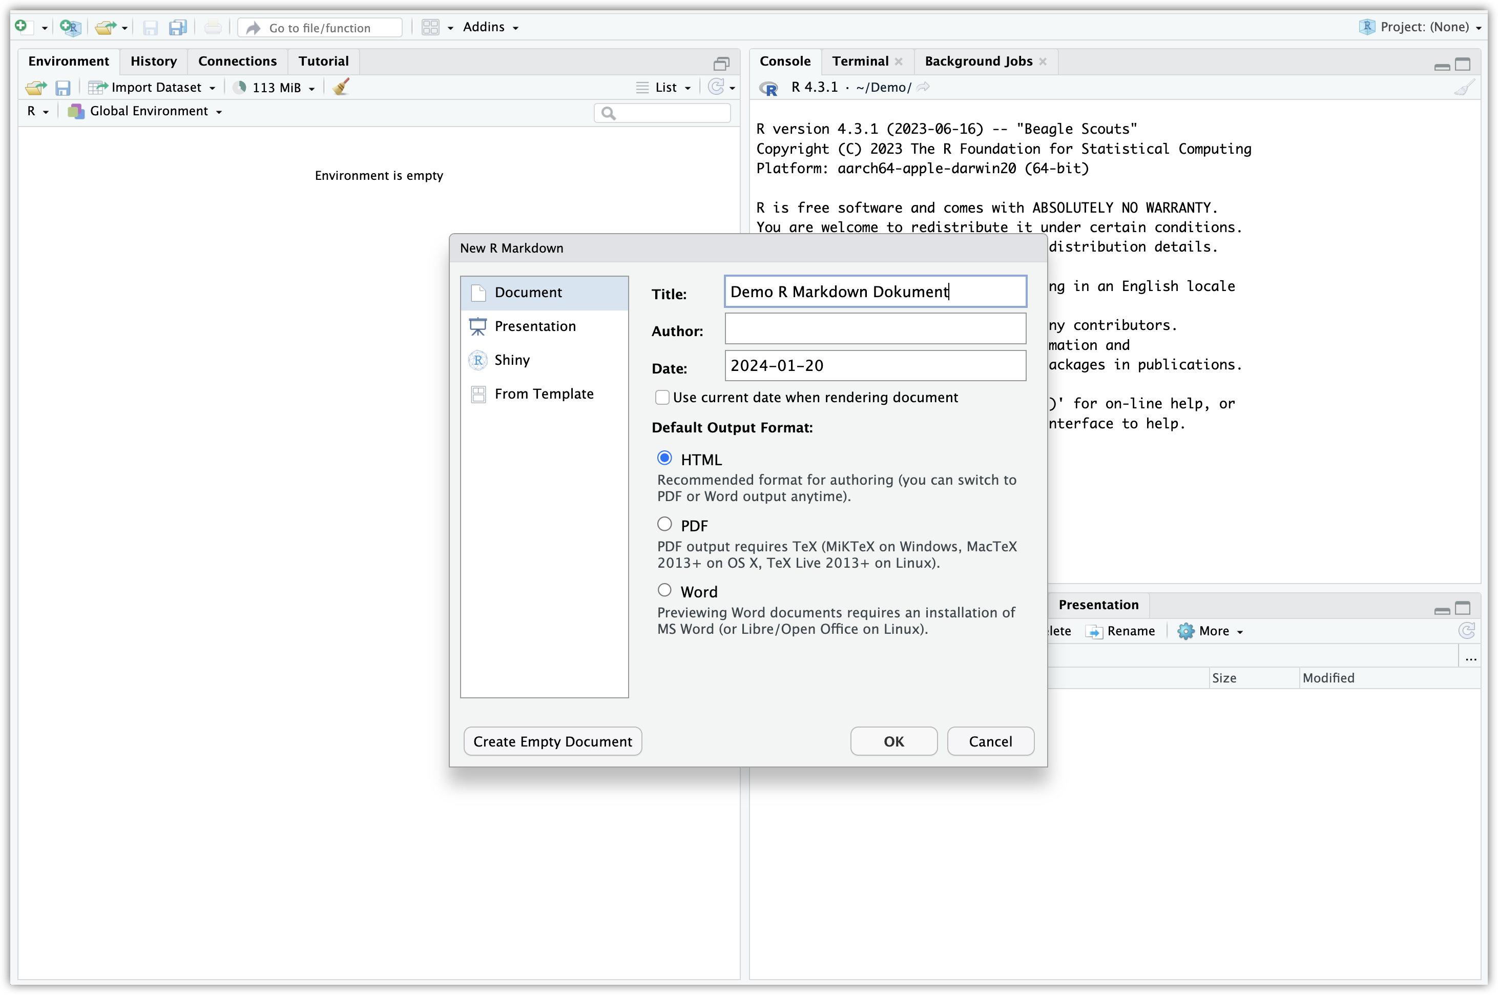Click Create Empty Document button
Viewport: 1498px width, 995px height.
(552, 741)
